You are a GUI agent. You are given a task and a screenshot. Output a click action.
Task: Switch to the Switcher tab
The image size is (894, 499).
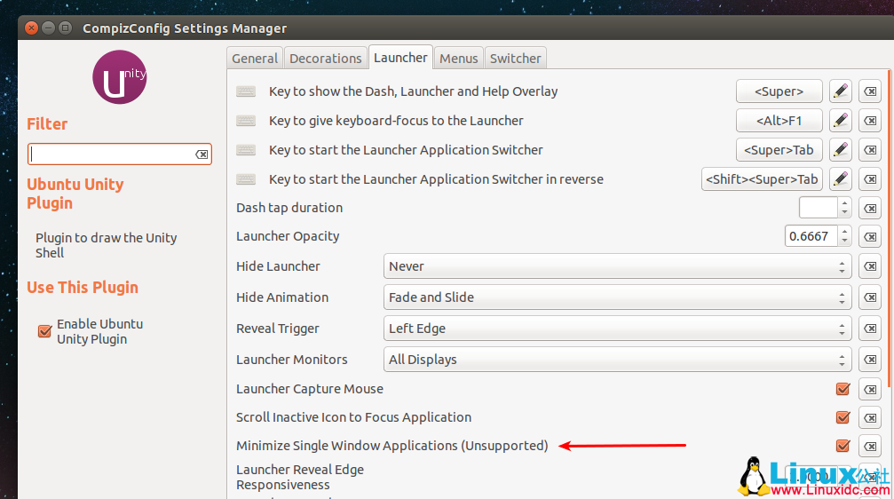point(516,59)
